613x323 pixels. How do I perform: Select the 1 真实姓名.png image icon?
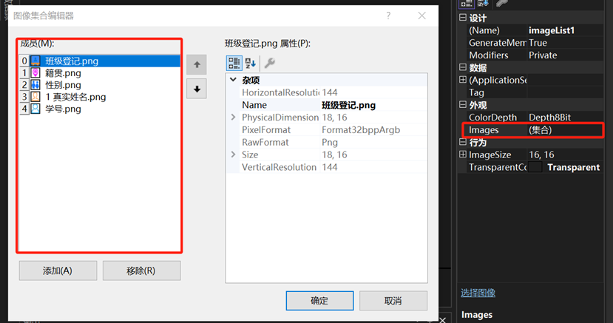35,97
